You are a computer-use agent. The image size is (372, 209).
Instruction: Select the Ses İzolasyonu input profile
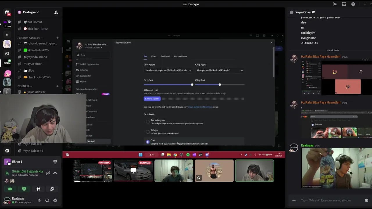(x=148, y=122)
